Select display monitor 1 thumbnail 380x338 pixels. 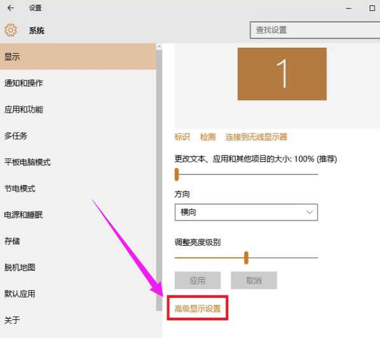coord(282,74)
